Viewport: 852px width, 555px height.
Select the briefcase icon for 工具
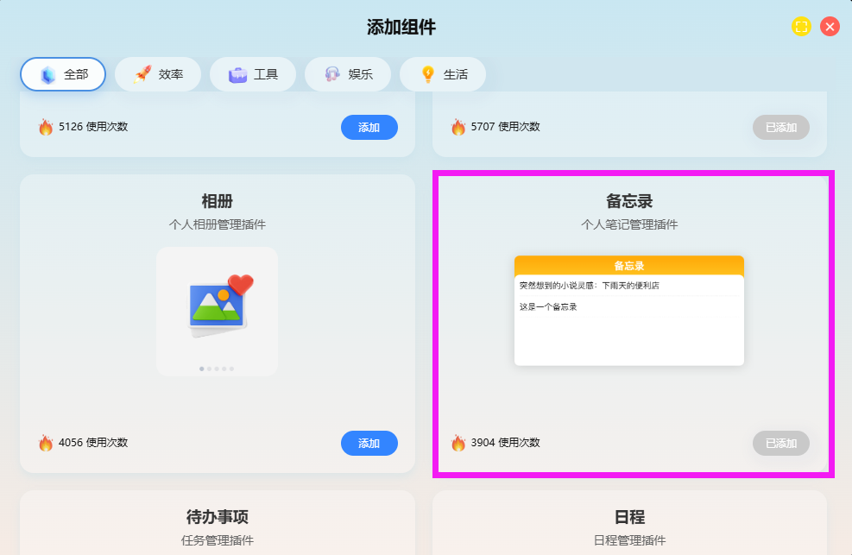pos(237,74)
